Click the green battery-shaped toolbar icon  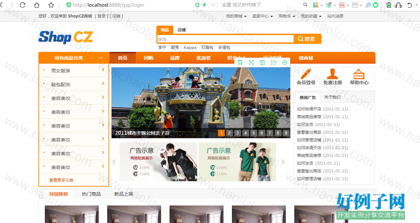[x=389, y=5]
